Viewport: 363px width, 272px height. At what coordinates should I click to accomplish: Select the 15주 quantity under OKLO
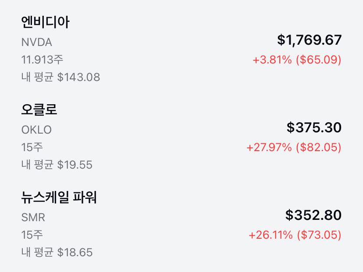(x=32, y=147)
